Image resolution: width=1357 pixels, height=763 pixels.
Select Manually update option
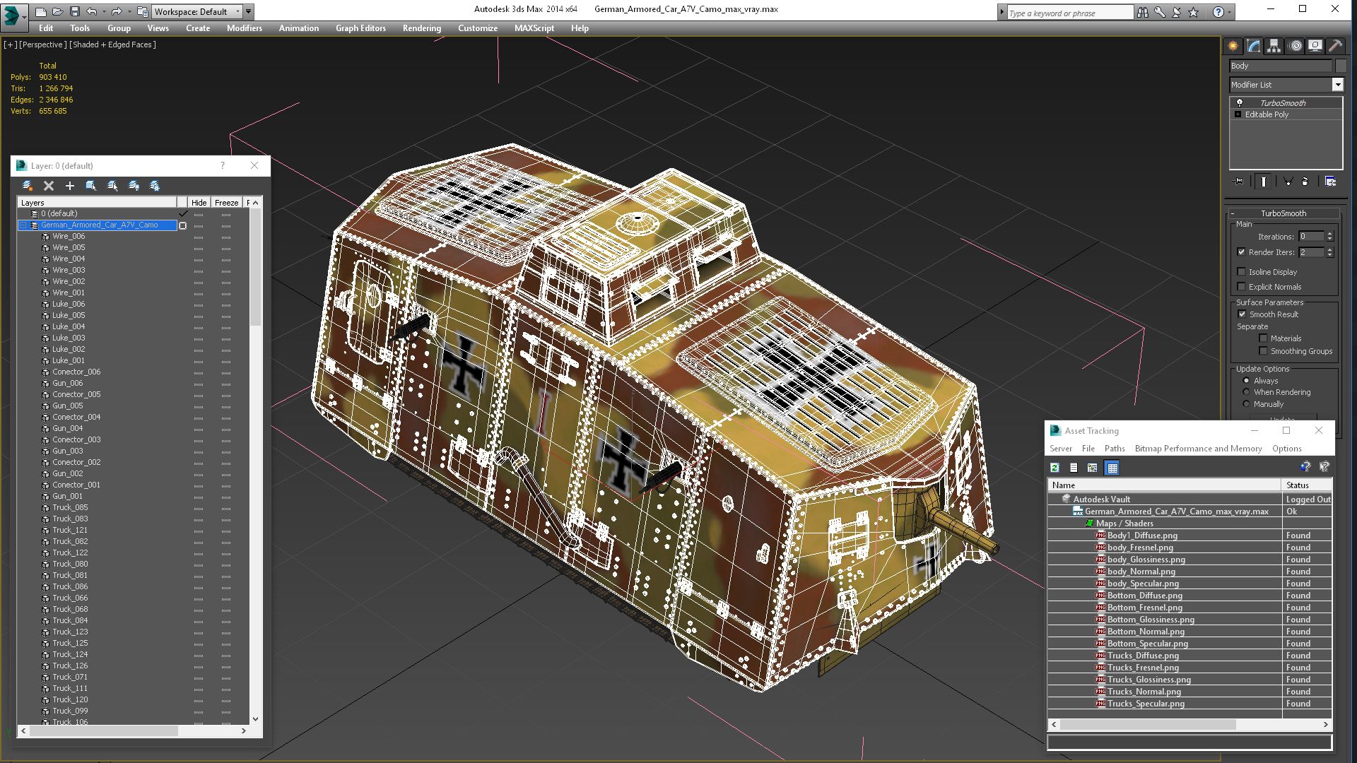tap(1247, 404)
